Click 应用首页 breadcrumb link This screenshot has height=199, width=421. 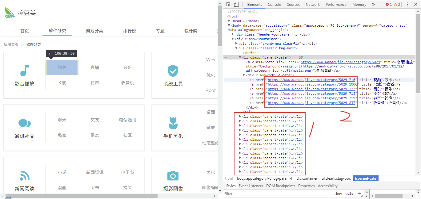tap(11, 44)
